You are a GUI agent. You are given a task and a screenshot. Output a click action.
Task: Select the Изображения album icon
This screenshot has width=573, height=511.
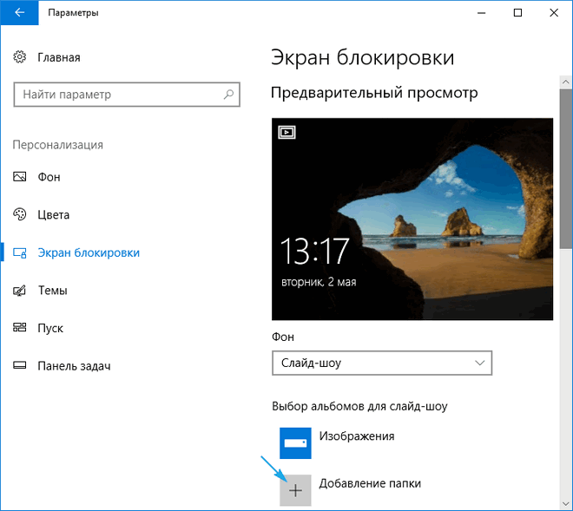295,442
